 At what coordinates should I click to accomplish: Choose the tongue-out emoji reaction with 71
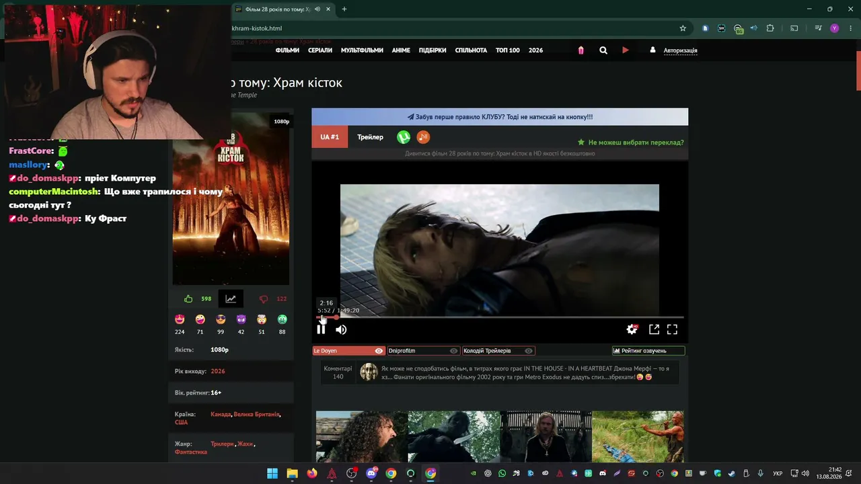click(x=200, y=319)
